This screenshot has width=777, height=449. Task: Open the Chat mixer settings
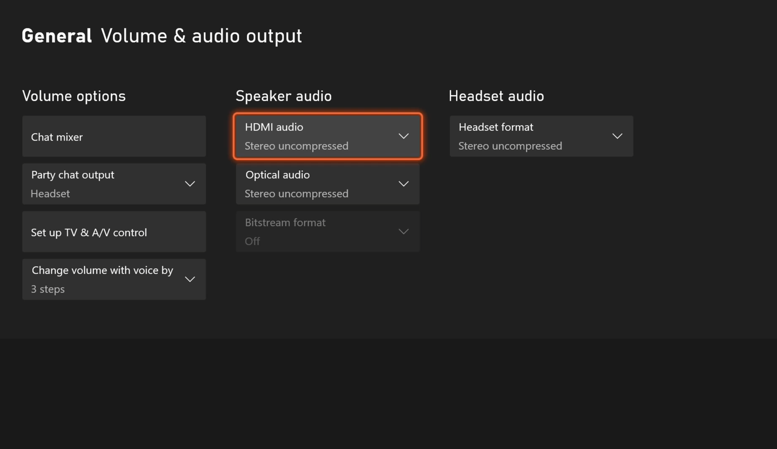(x=113, y=136)
